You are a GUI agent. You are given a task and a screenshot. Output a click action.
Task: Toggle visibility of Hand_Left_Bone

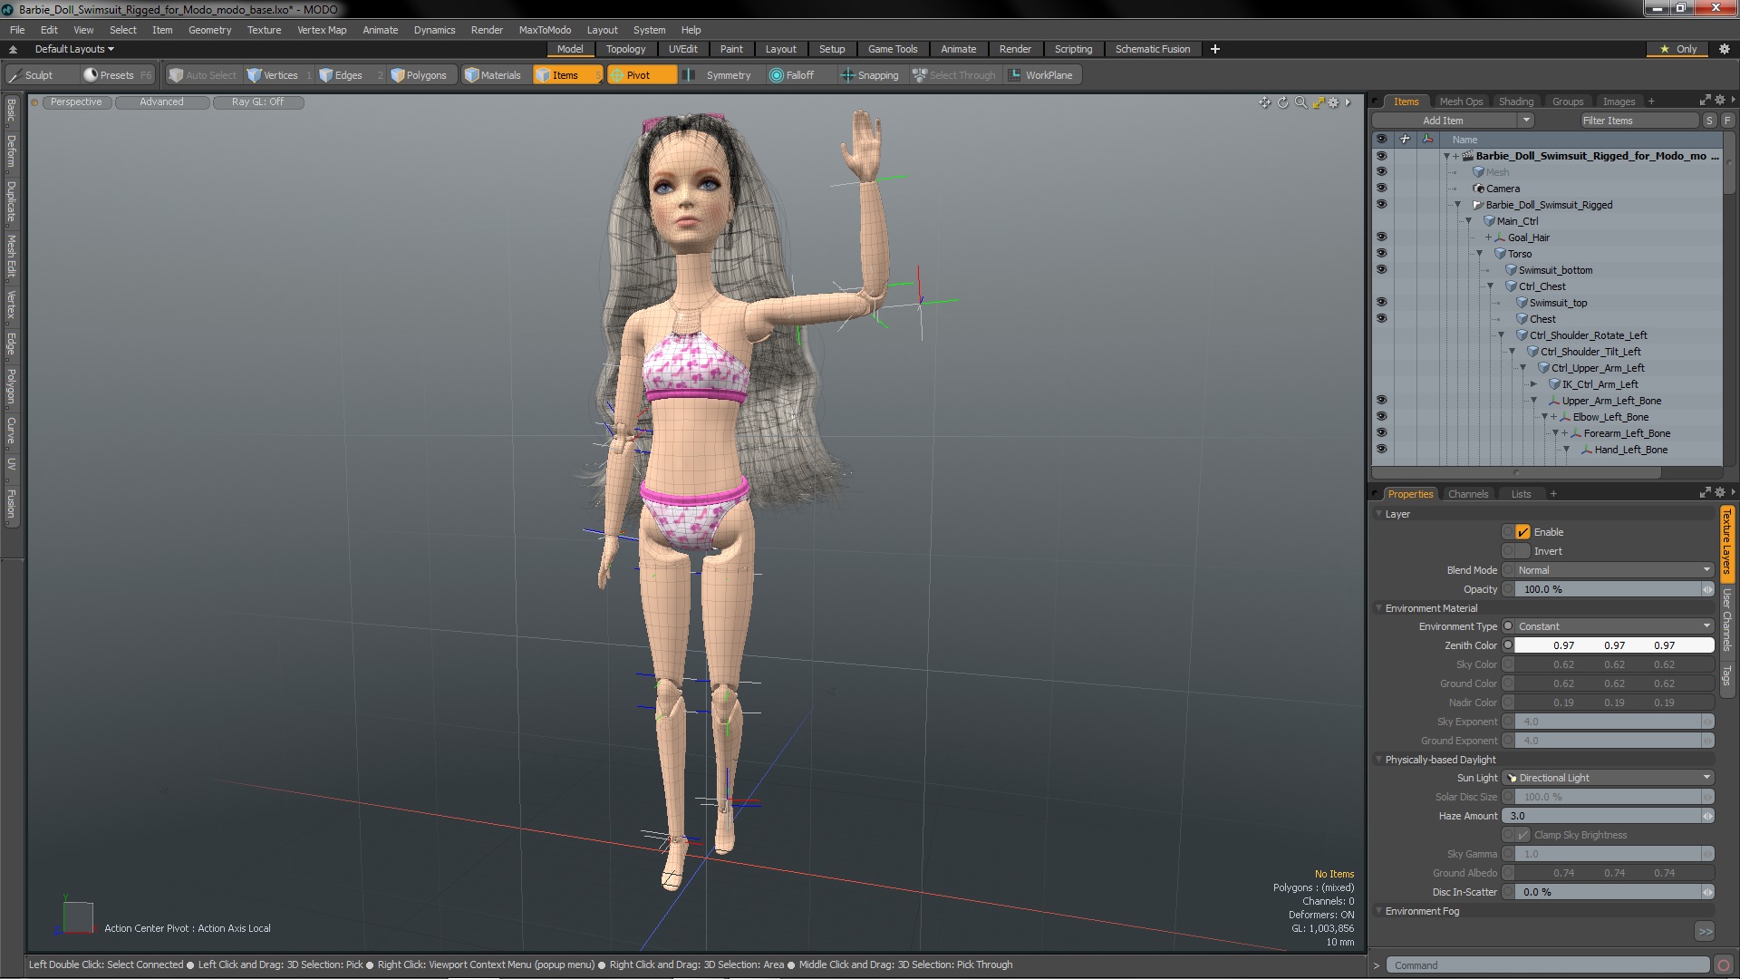click(1381, 450)
